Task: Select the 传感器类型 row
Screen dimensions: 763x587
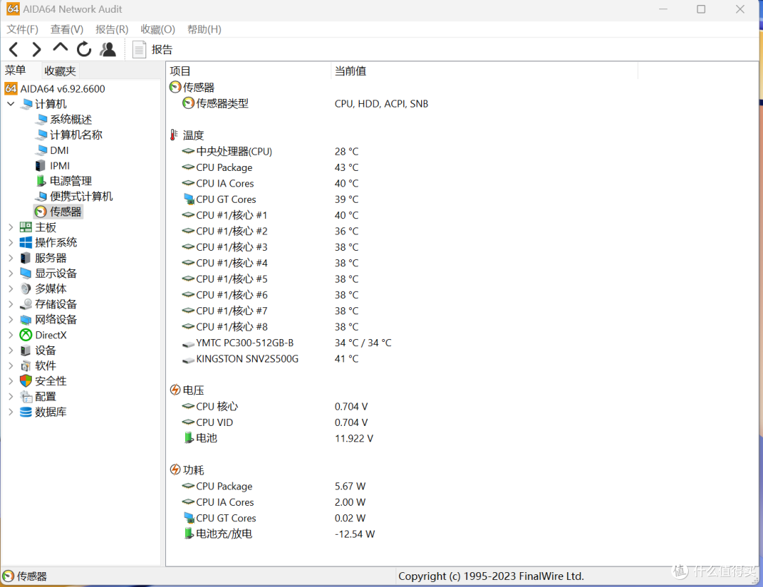Action: click(304, 103)
